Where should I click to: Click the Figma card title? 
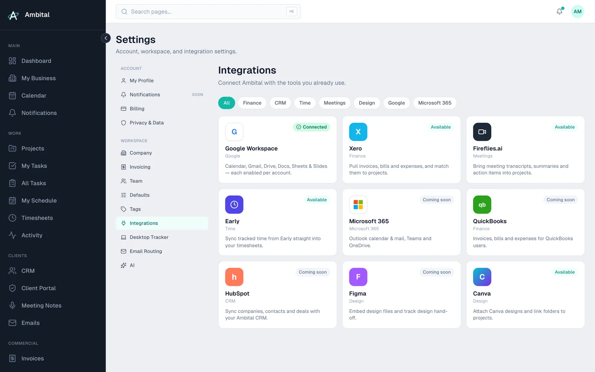[358, 294]
